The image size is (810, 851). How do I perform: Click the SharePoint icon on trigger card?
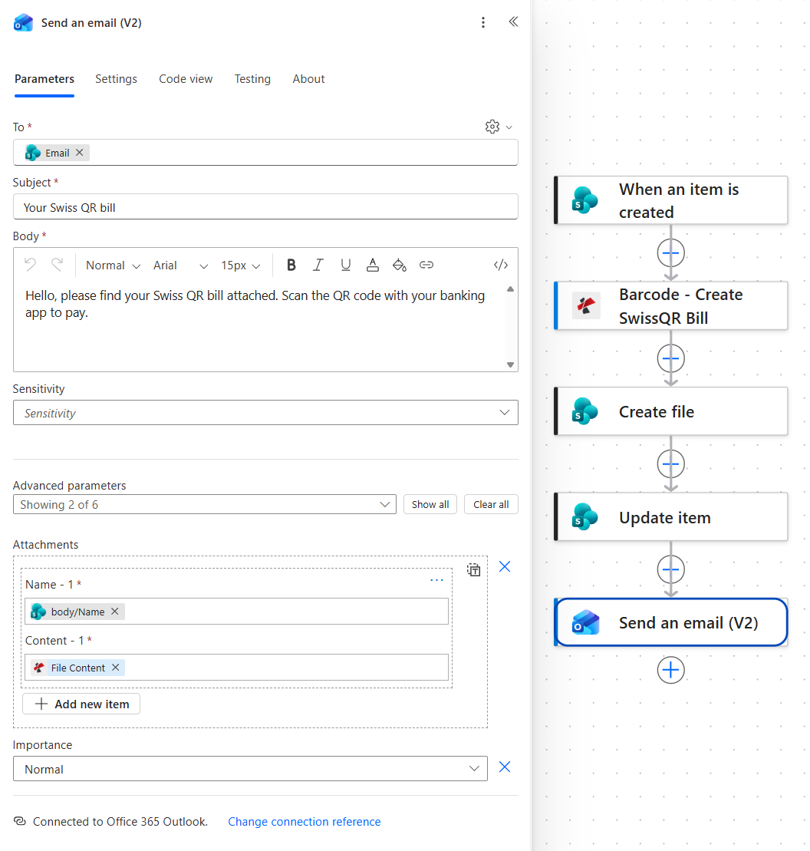(584, 200)
